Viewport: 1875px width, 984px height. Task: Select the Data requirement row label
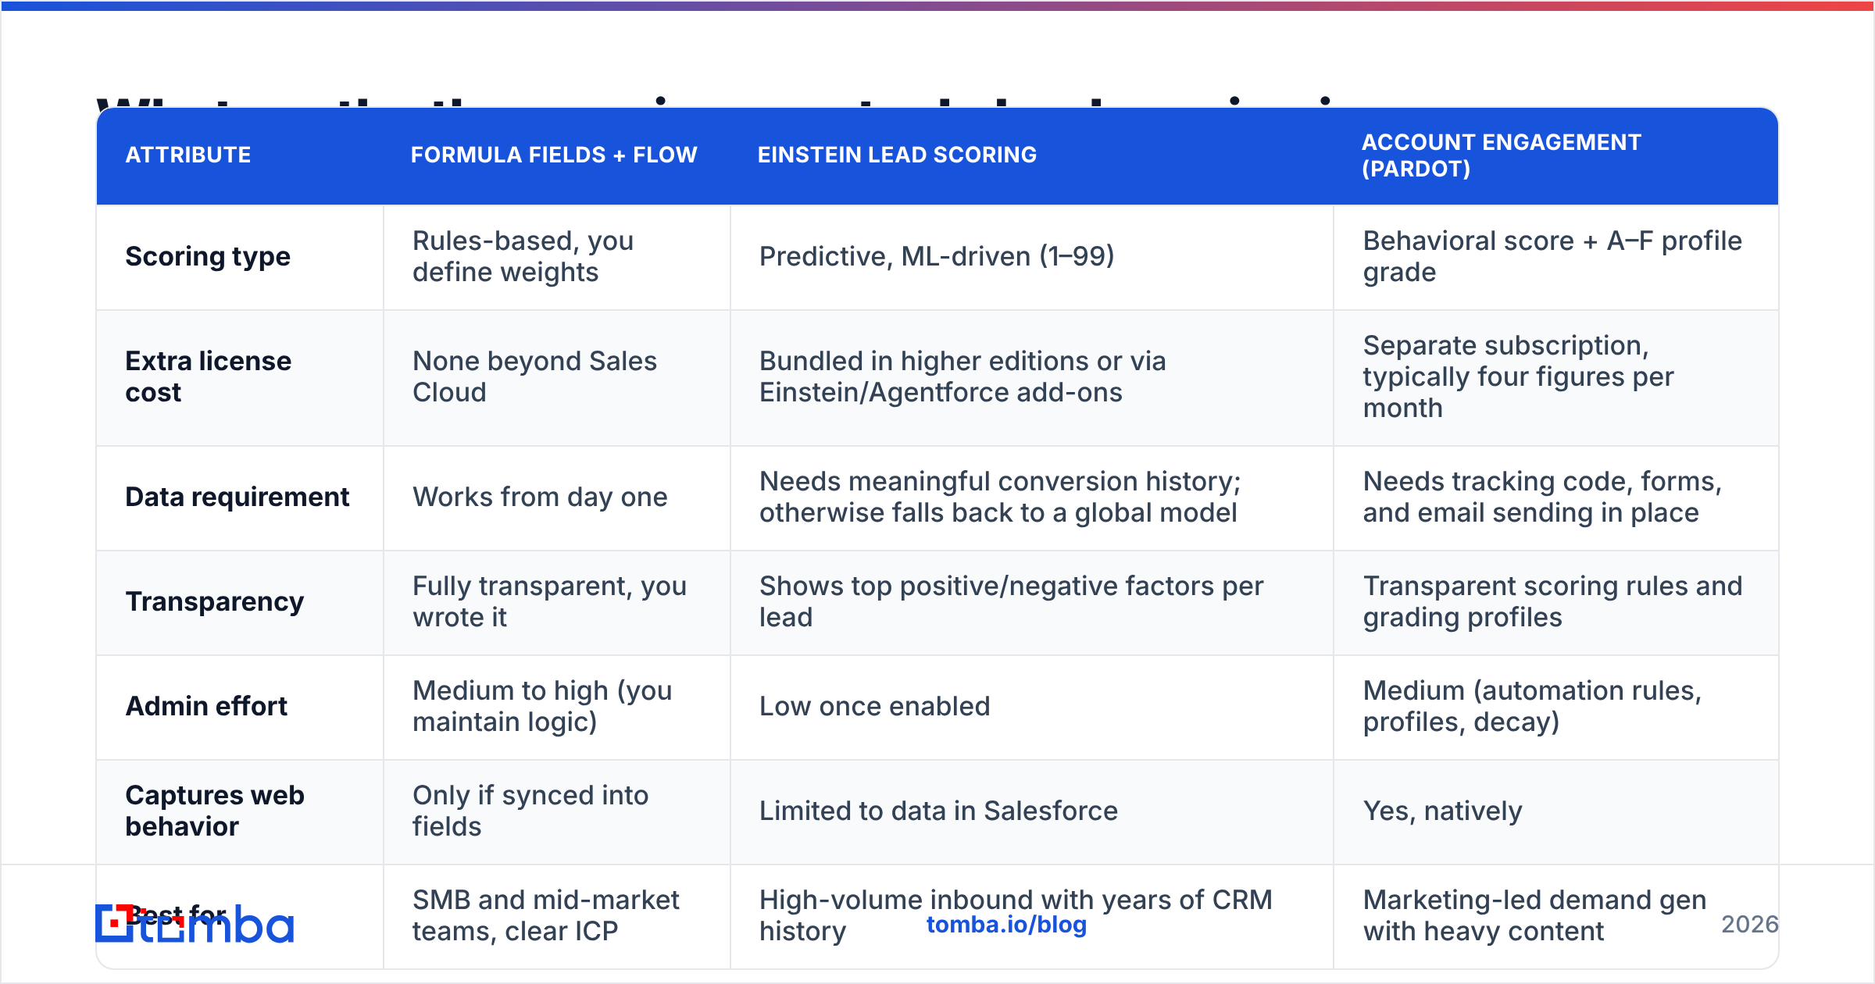237,497
